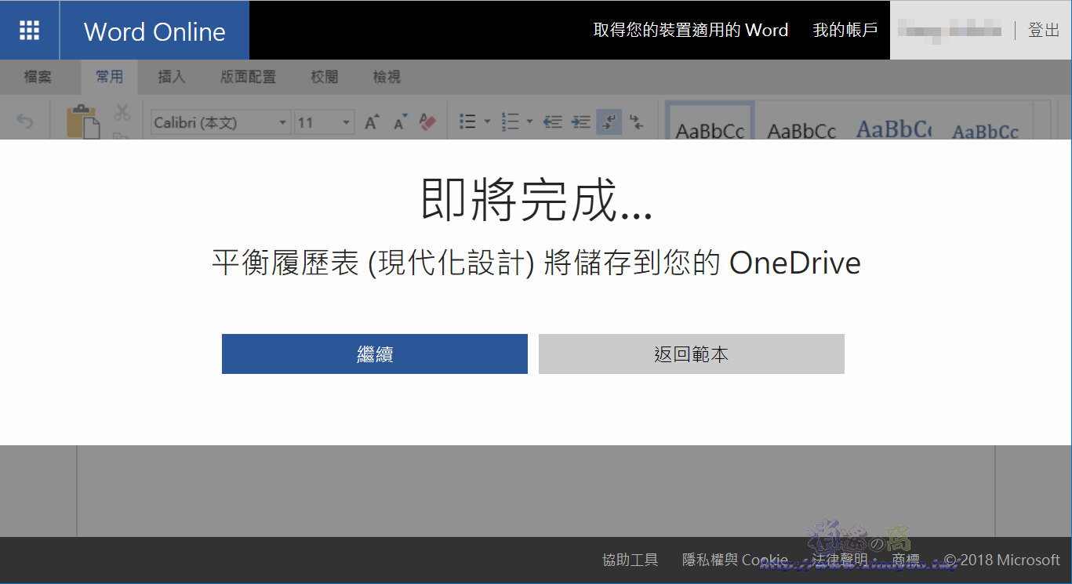
Task: Open the 我的帳戶 link
Action: pyautogui.click(x=845, y=31)
